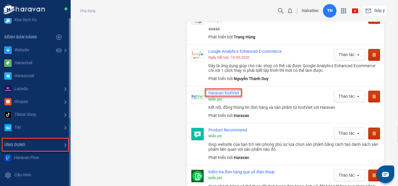Image resolution: width=398 pixels, height=186 pixels.
Task: Click the Product Recommend app logo
Action: coord(198,134)
